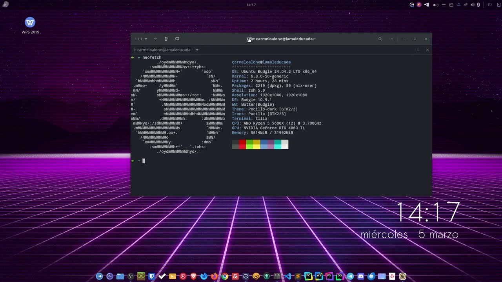Click the Kernel: 6.8.0-50-generic line
The height and width of the screenshot is (282, 502).
260,76
